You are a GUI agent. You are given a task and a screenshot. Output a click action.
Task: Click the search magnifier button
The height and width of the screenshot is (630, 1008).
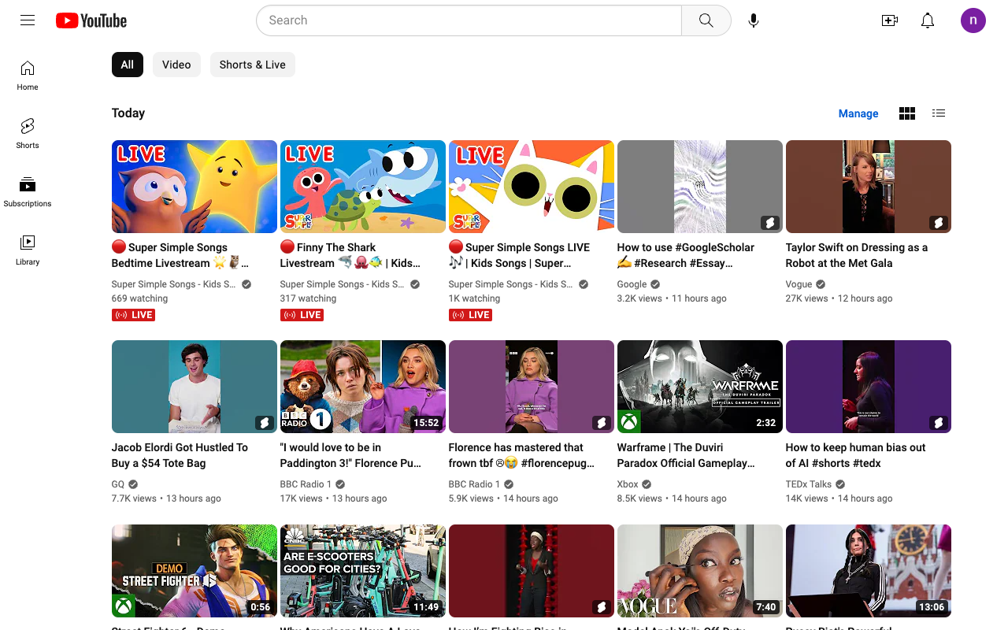click(x=706, y=20)
